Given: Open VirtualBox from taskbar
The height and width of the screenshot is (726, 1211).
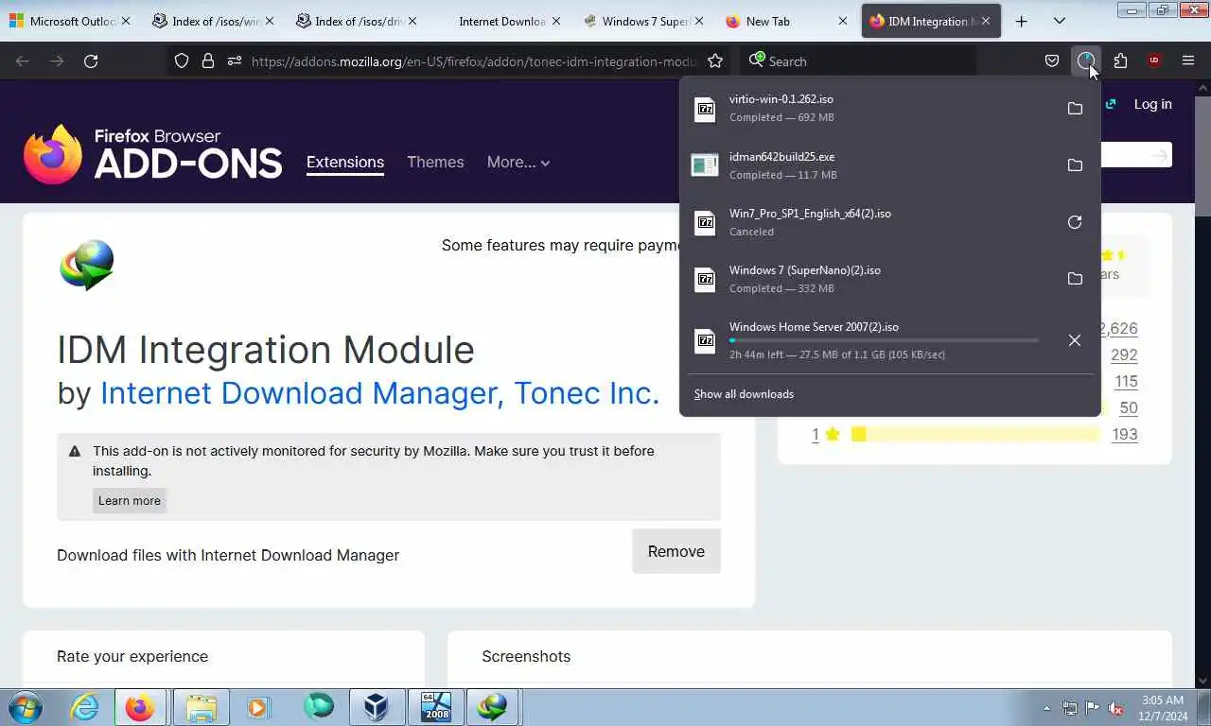Looking at the screenshot, I should tap(377, 707).
